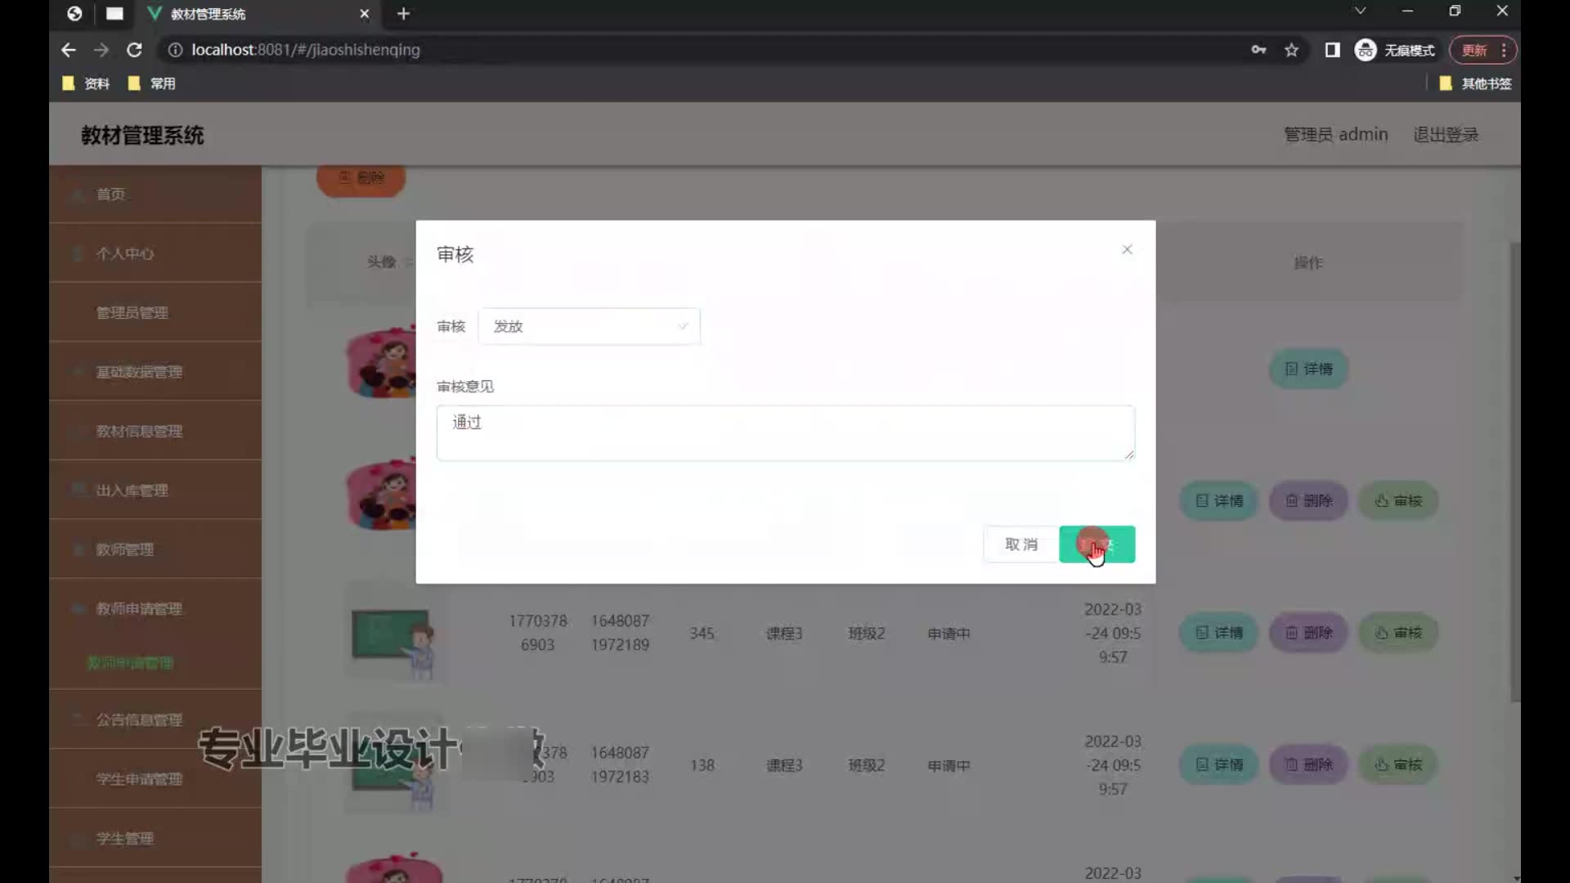1570x883 pixels.
Task: Open the browser three-dot menu
Action: point(1504,50)
